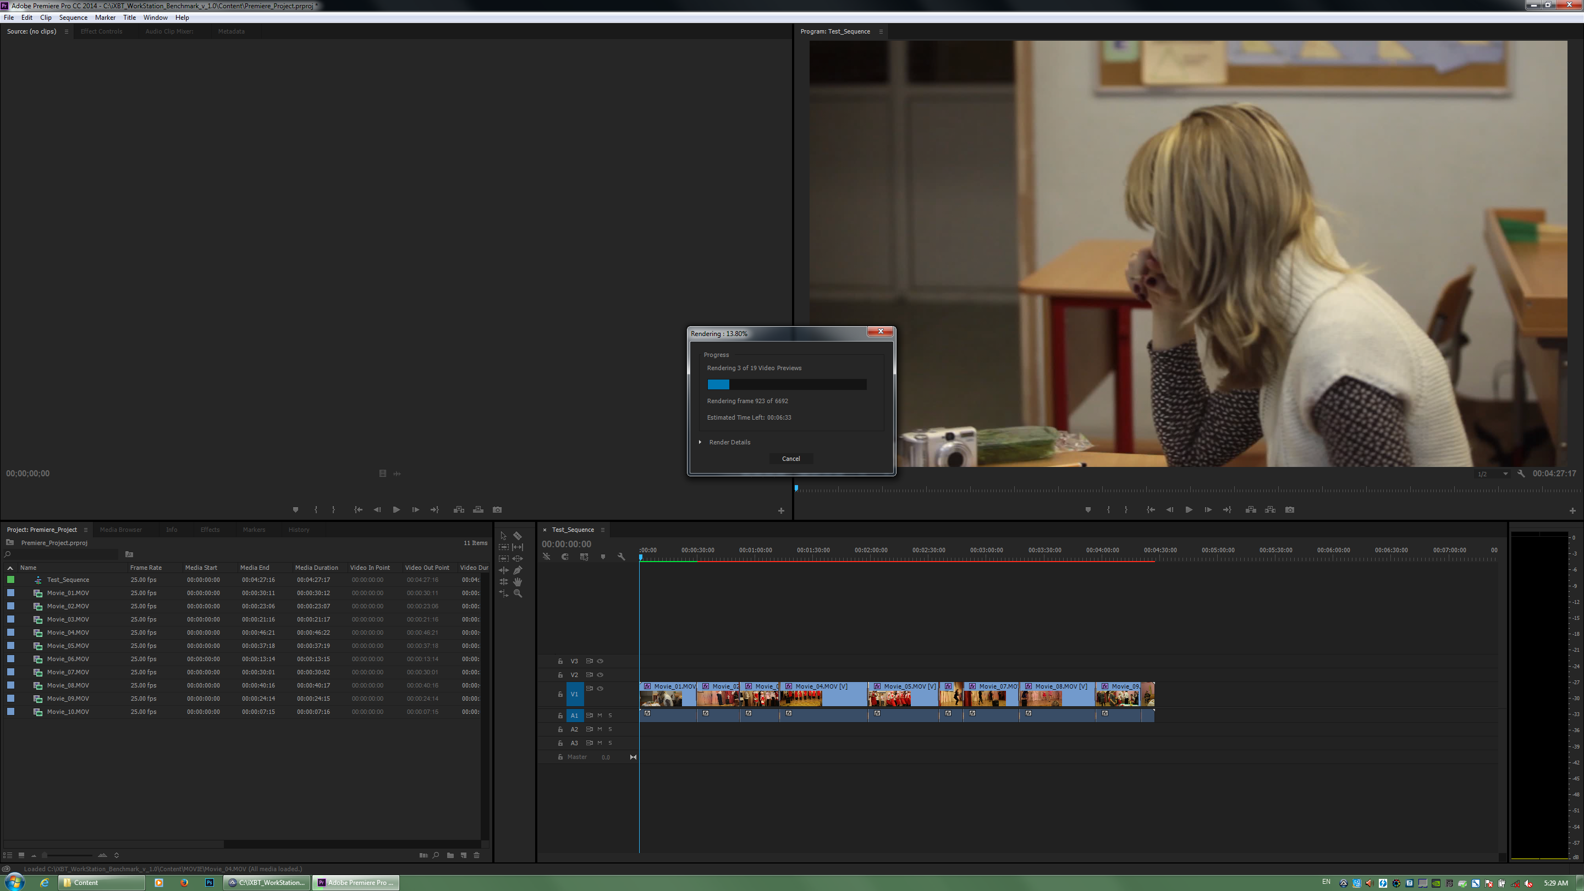
Task: Expand Render Details disclosure triangle
Action: point(700,442)
